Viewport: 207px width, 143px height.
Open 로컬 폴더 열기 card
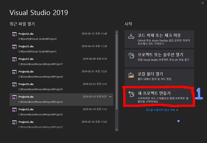tap(159, 77)
